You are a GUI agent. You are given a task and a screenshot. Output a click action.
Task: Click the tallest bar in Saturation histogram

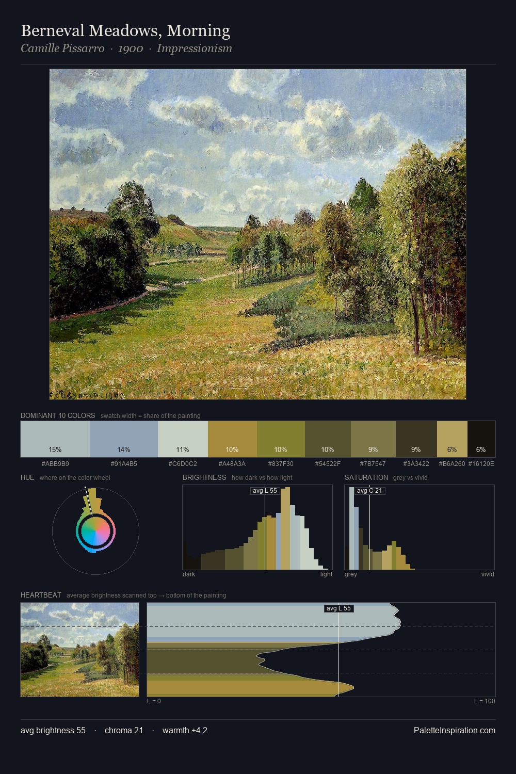click(x=352, y=529)
